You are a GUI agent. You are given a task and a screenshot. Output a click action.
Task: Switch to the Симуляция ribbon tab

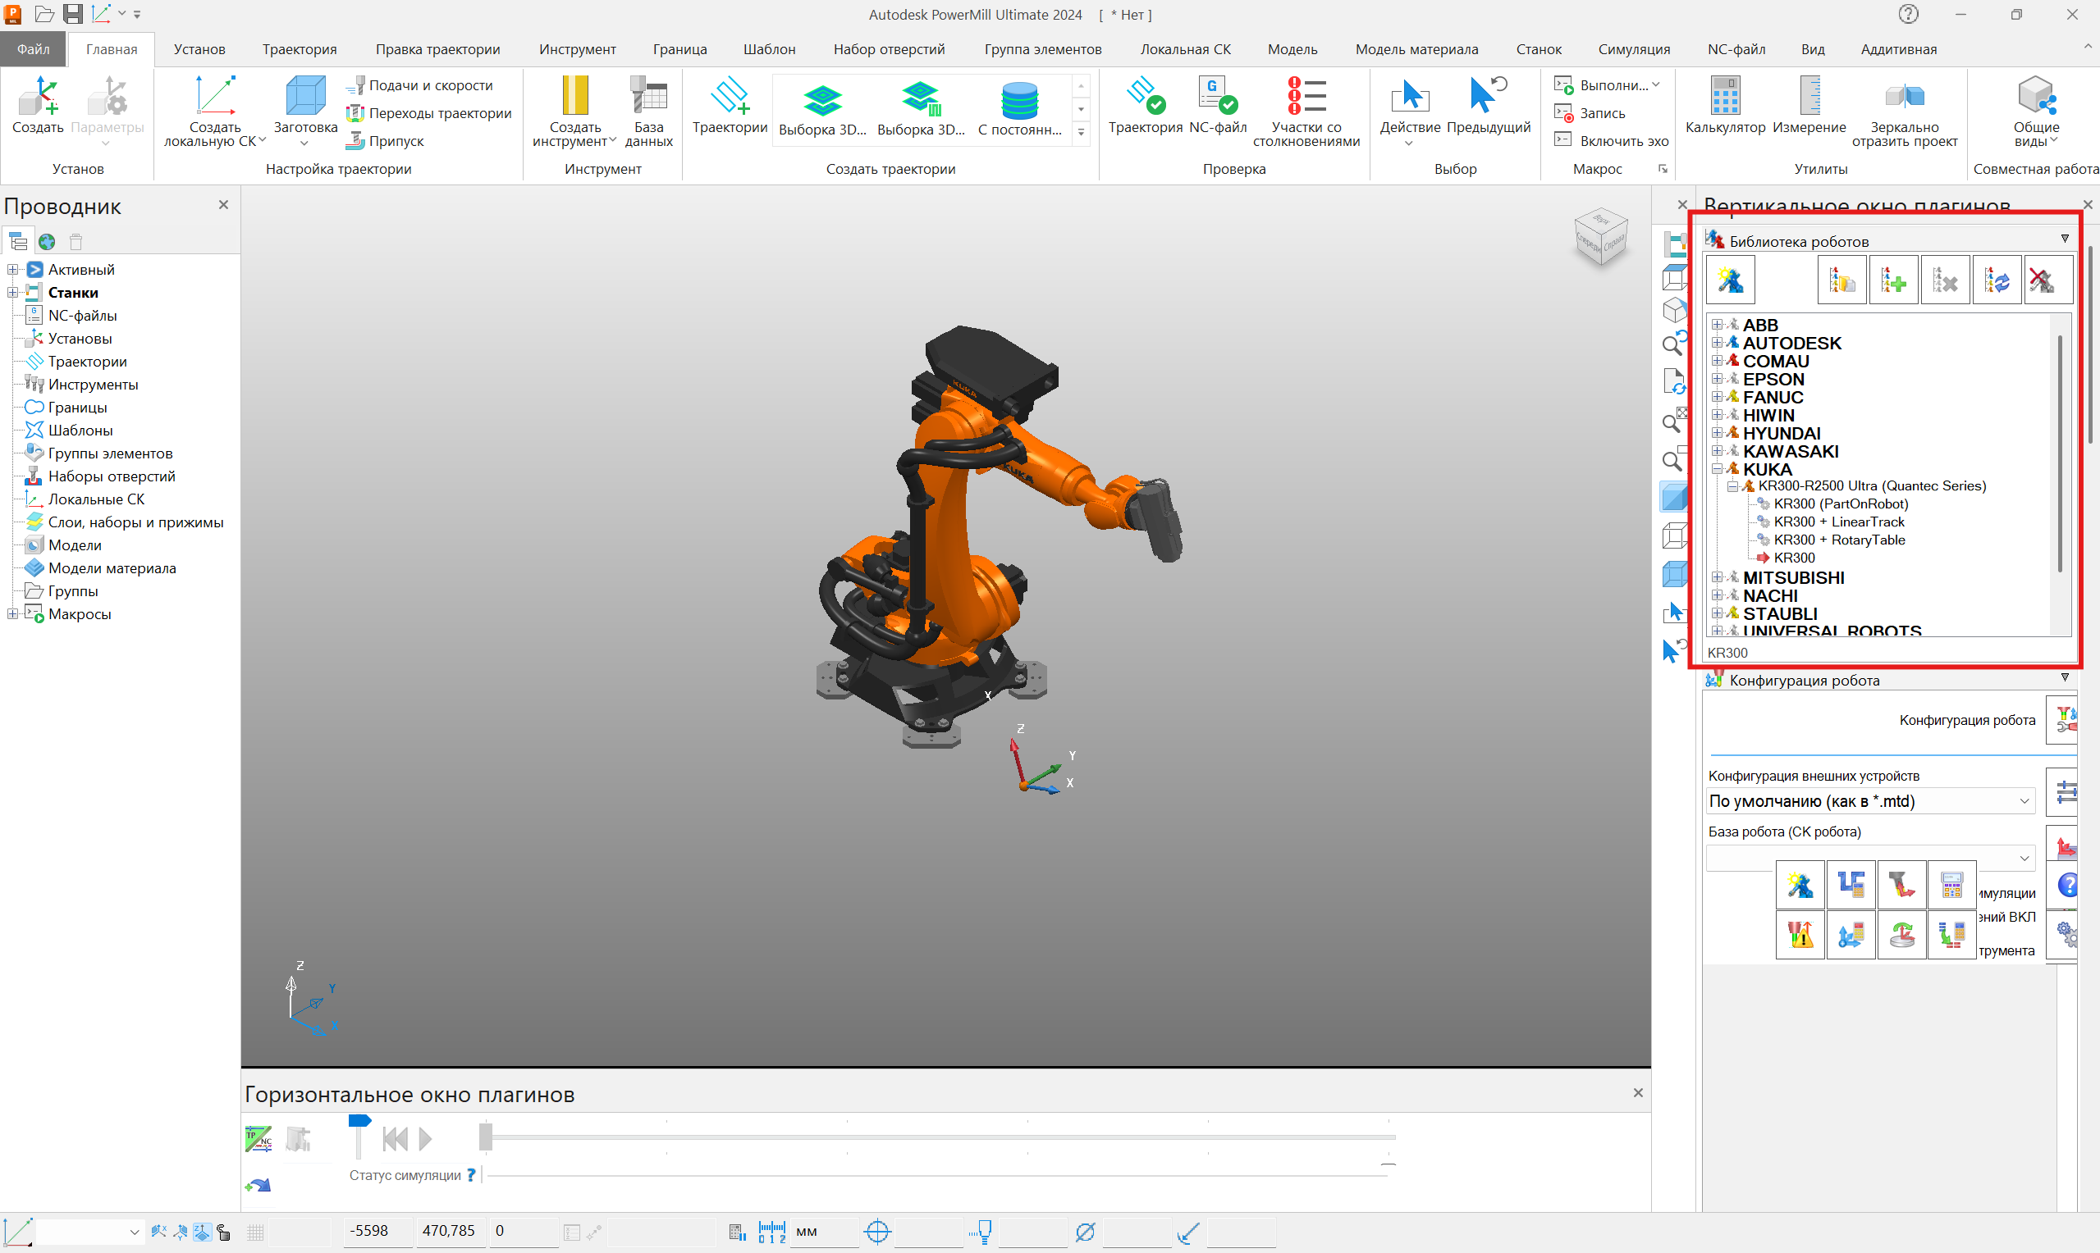(1633, 49)
